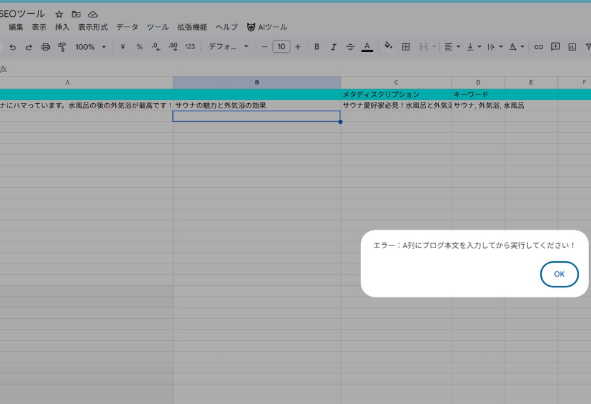Image resolution: width=591 pixels, height=404 pixels.
Task: Toggle italic formatting
Action: (333, 47)
